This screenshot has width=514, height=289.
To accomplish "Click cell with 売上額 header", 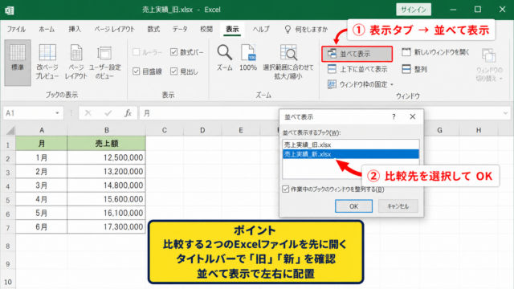I will pyautogui.click(x=107, y=144).
